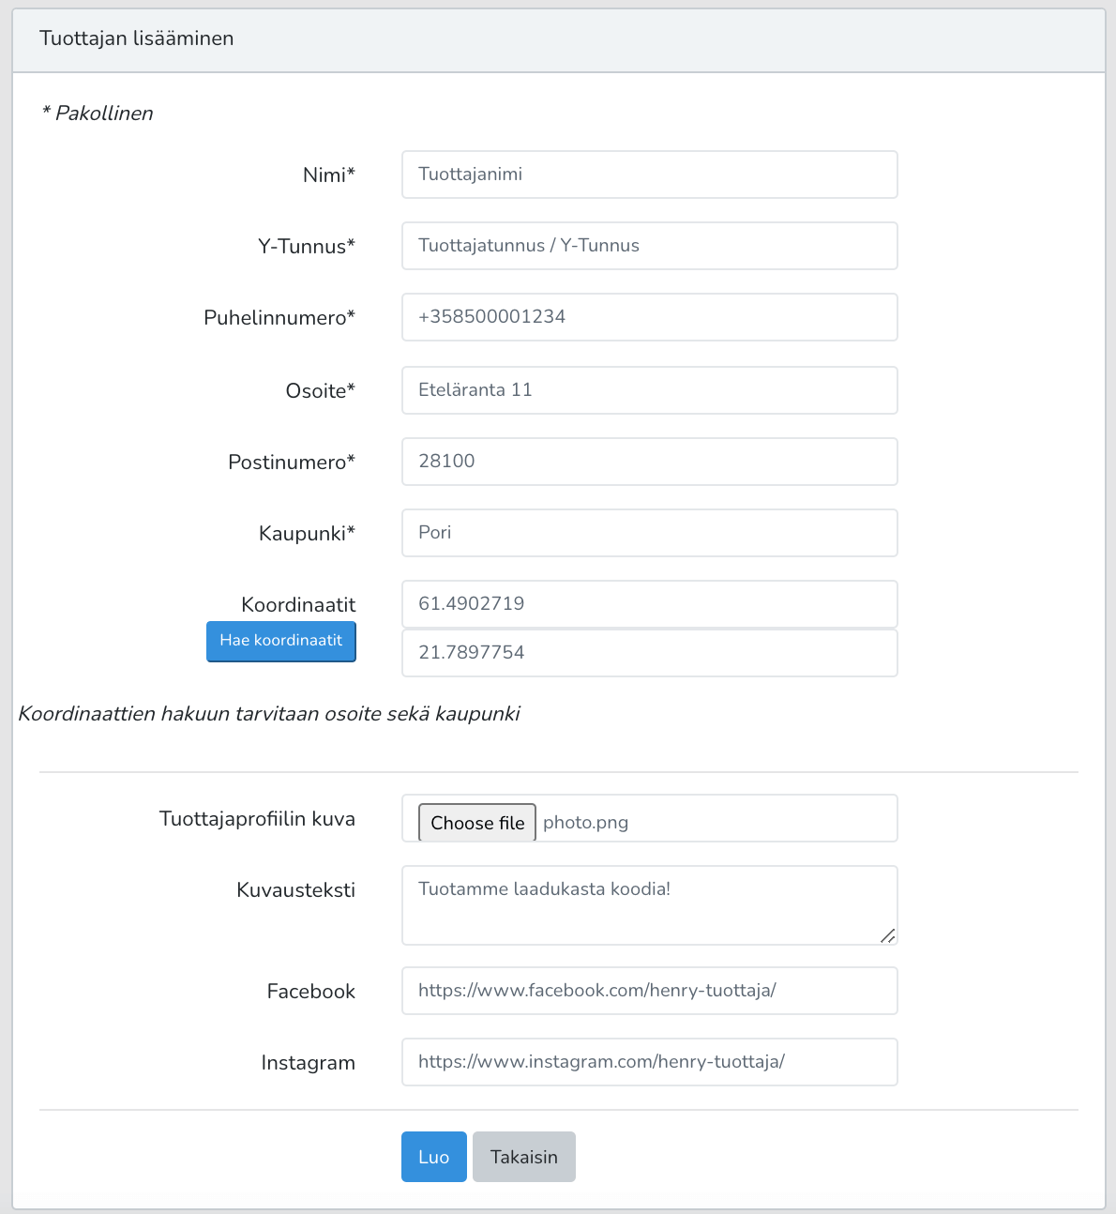1116x1214 pixels.
Task: Select the Puhelinnumero phone field
Action: tap(649, 317)
